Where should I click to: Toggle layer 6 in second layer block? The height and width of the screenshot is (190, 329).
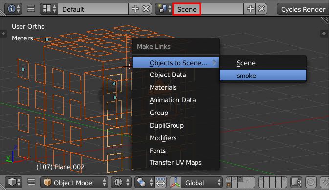pos(261,179)
